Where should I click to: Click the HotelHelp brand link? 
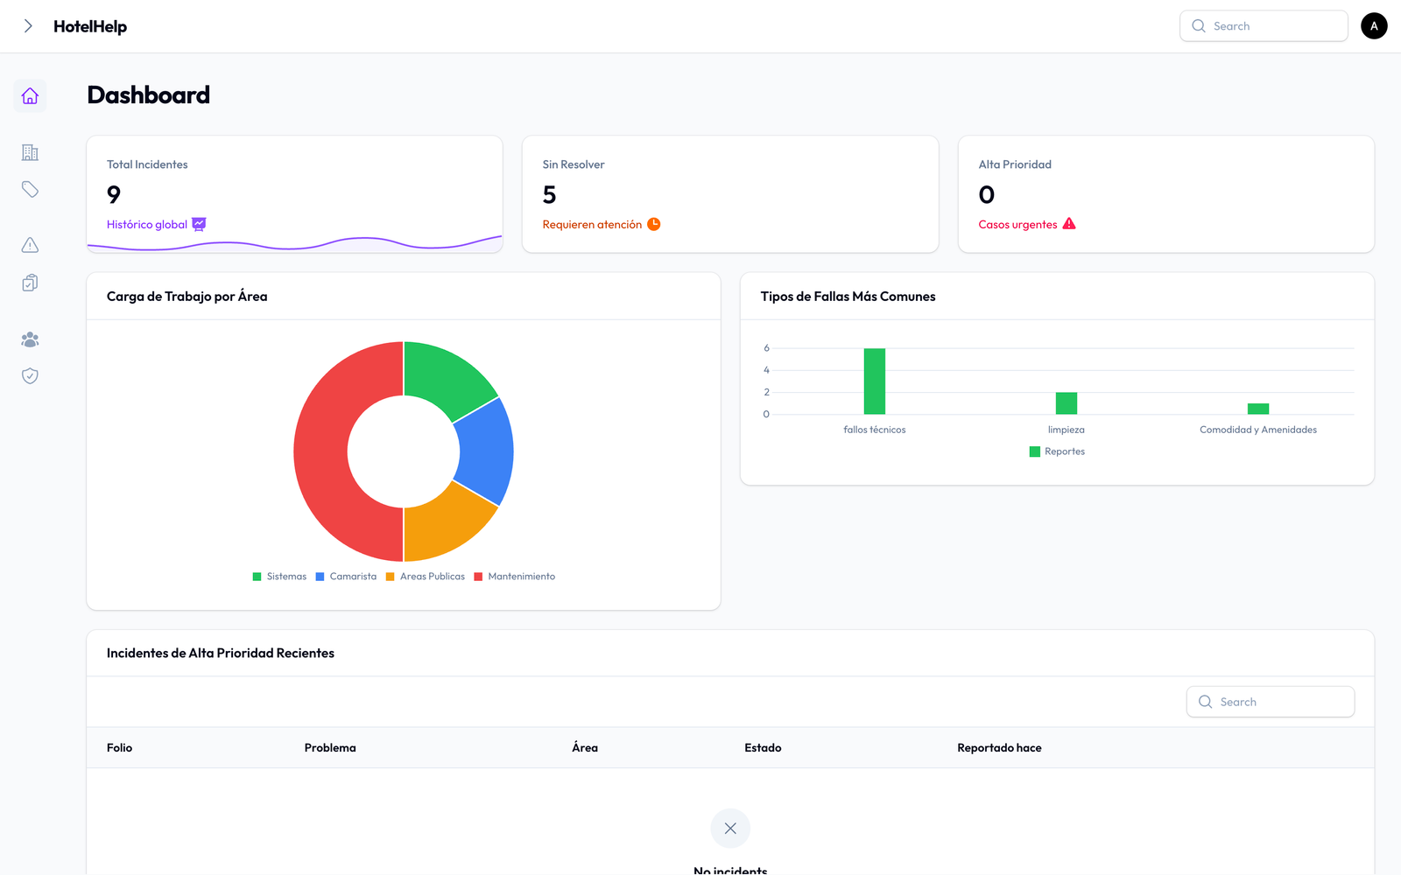tap(90, 26)
